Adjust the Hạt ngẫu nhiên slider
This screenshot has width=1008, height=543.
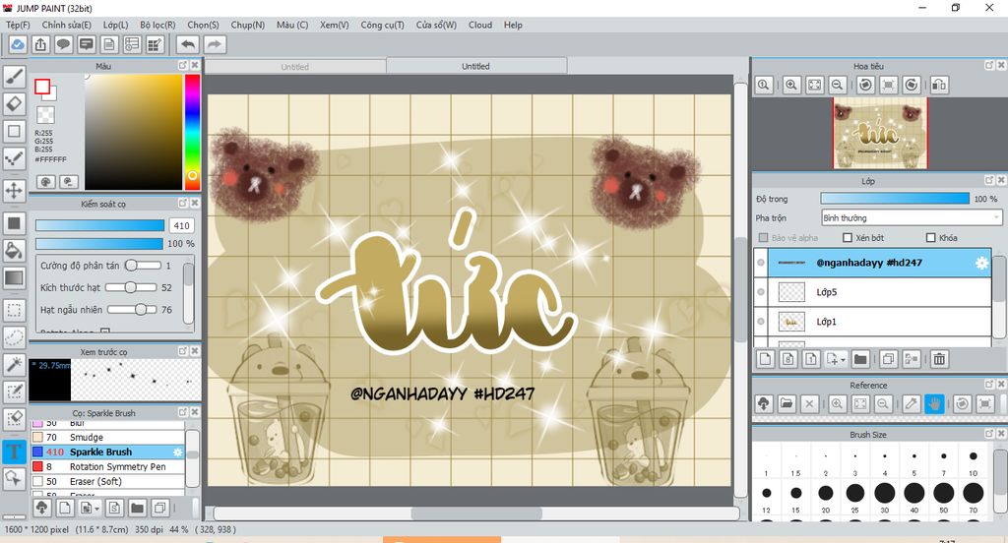(x=132, y=310)
